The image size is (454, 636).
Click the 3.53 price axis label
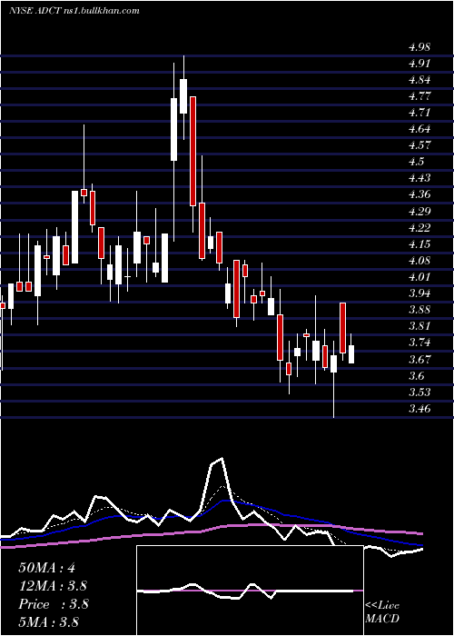click(x=419, y=393)
